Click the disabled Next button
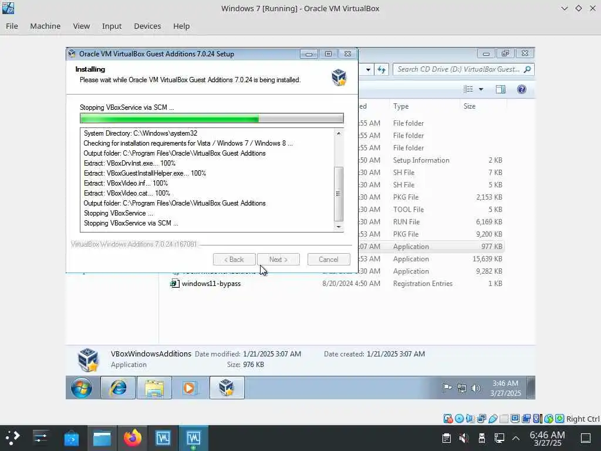Screen dimensions: 601x451 coord(278,260)
